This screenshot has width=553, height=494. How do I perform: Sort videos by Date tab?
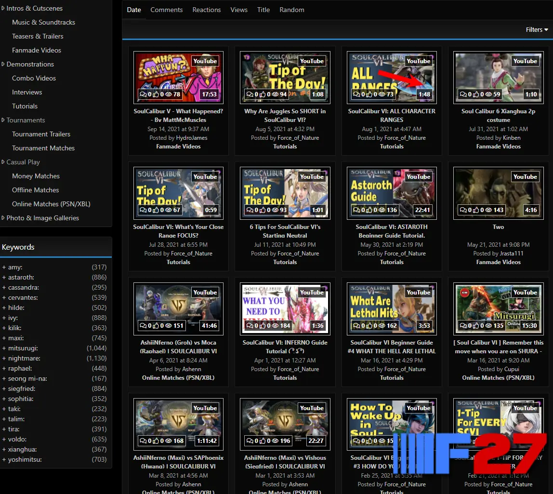[134, 10]
